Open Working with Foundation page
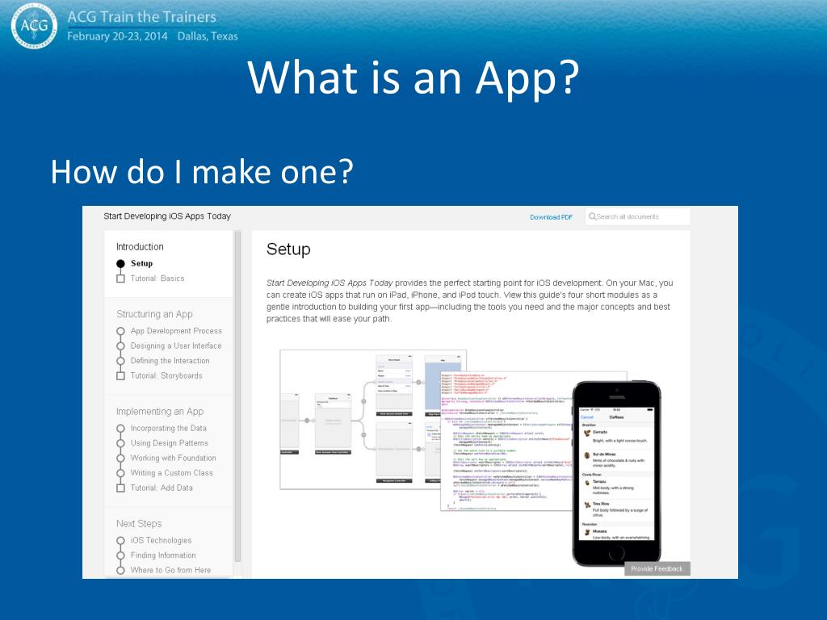The height and width of the screenshot is (620, 827). coord(173,458)
